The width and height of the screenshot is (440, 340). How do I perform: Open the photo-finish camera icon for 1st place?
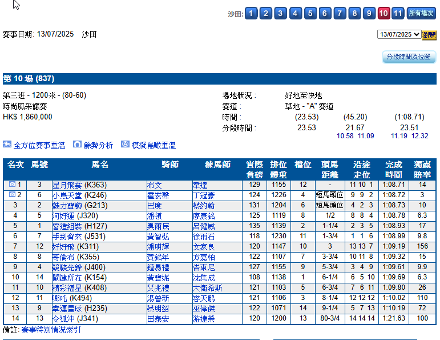pyautogui.click(x=12, y=185)
